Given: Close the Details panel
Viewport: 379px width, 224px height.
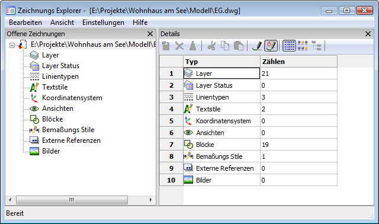Looking at the screenshot, I should coord(368,34).
